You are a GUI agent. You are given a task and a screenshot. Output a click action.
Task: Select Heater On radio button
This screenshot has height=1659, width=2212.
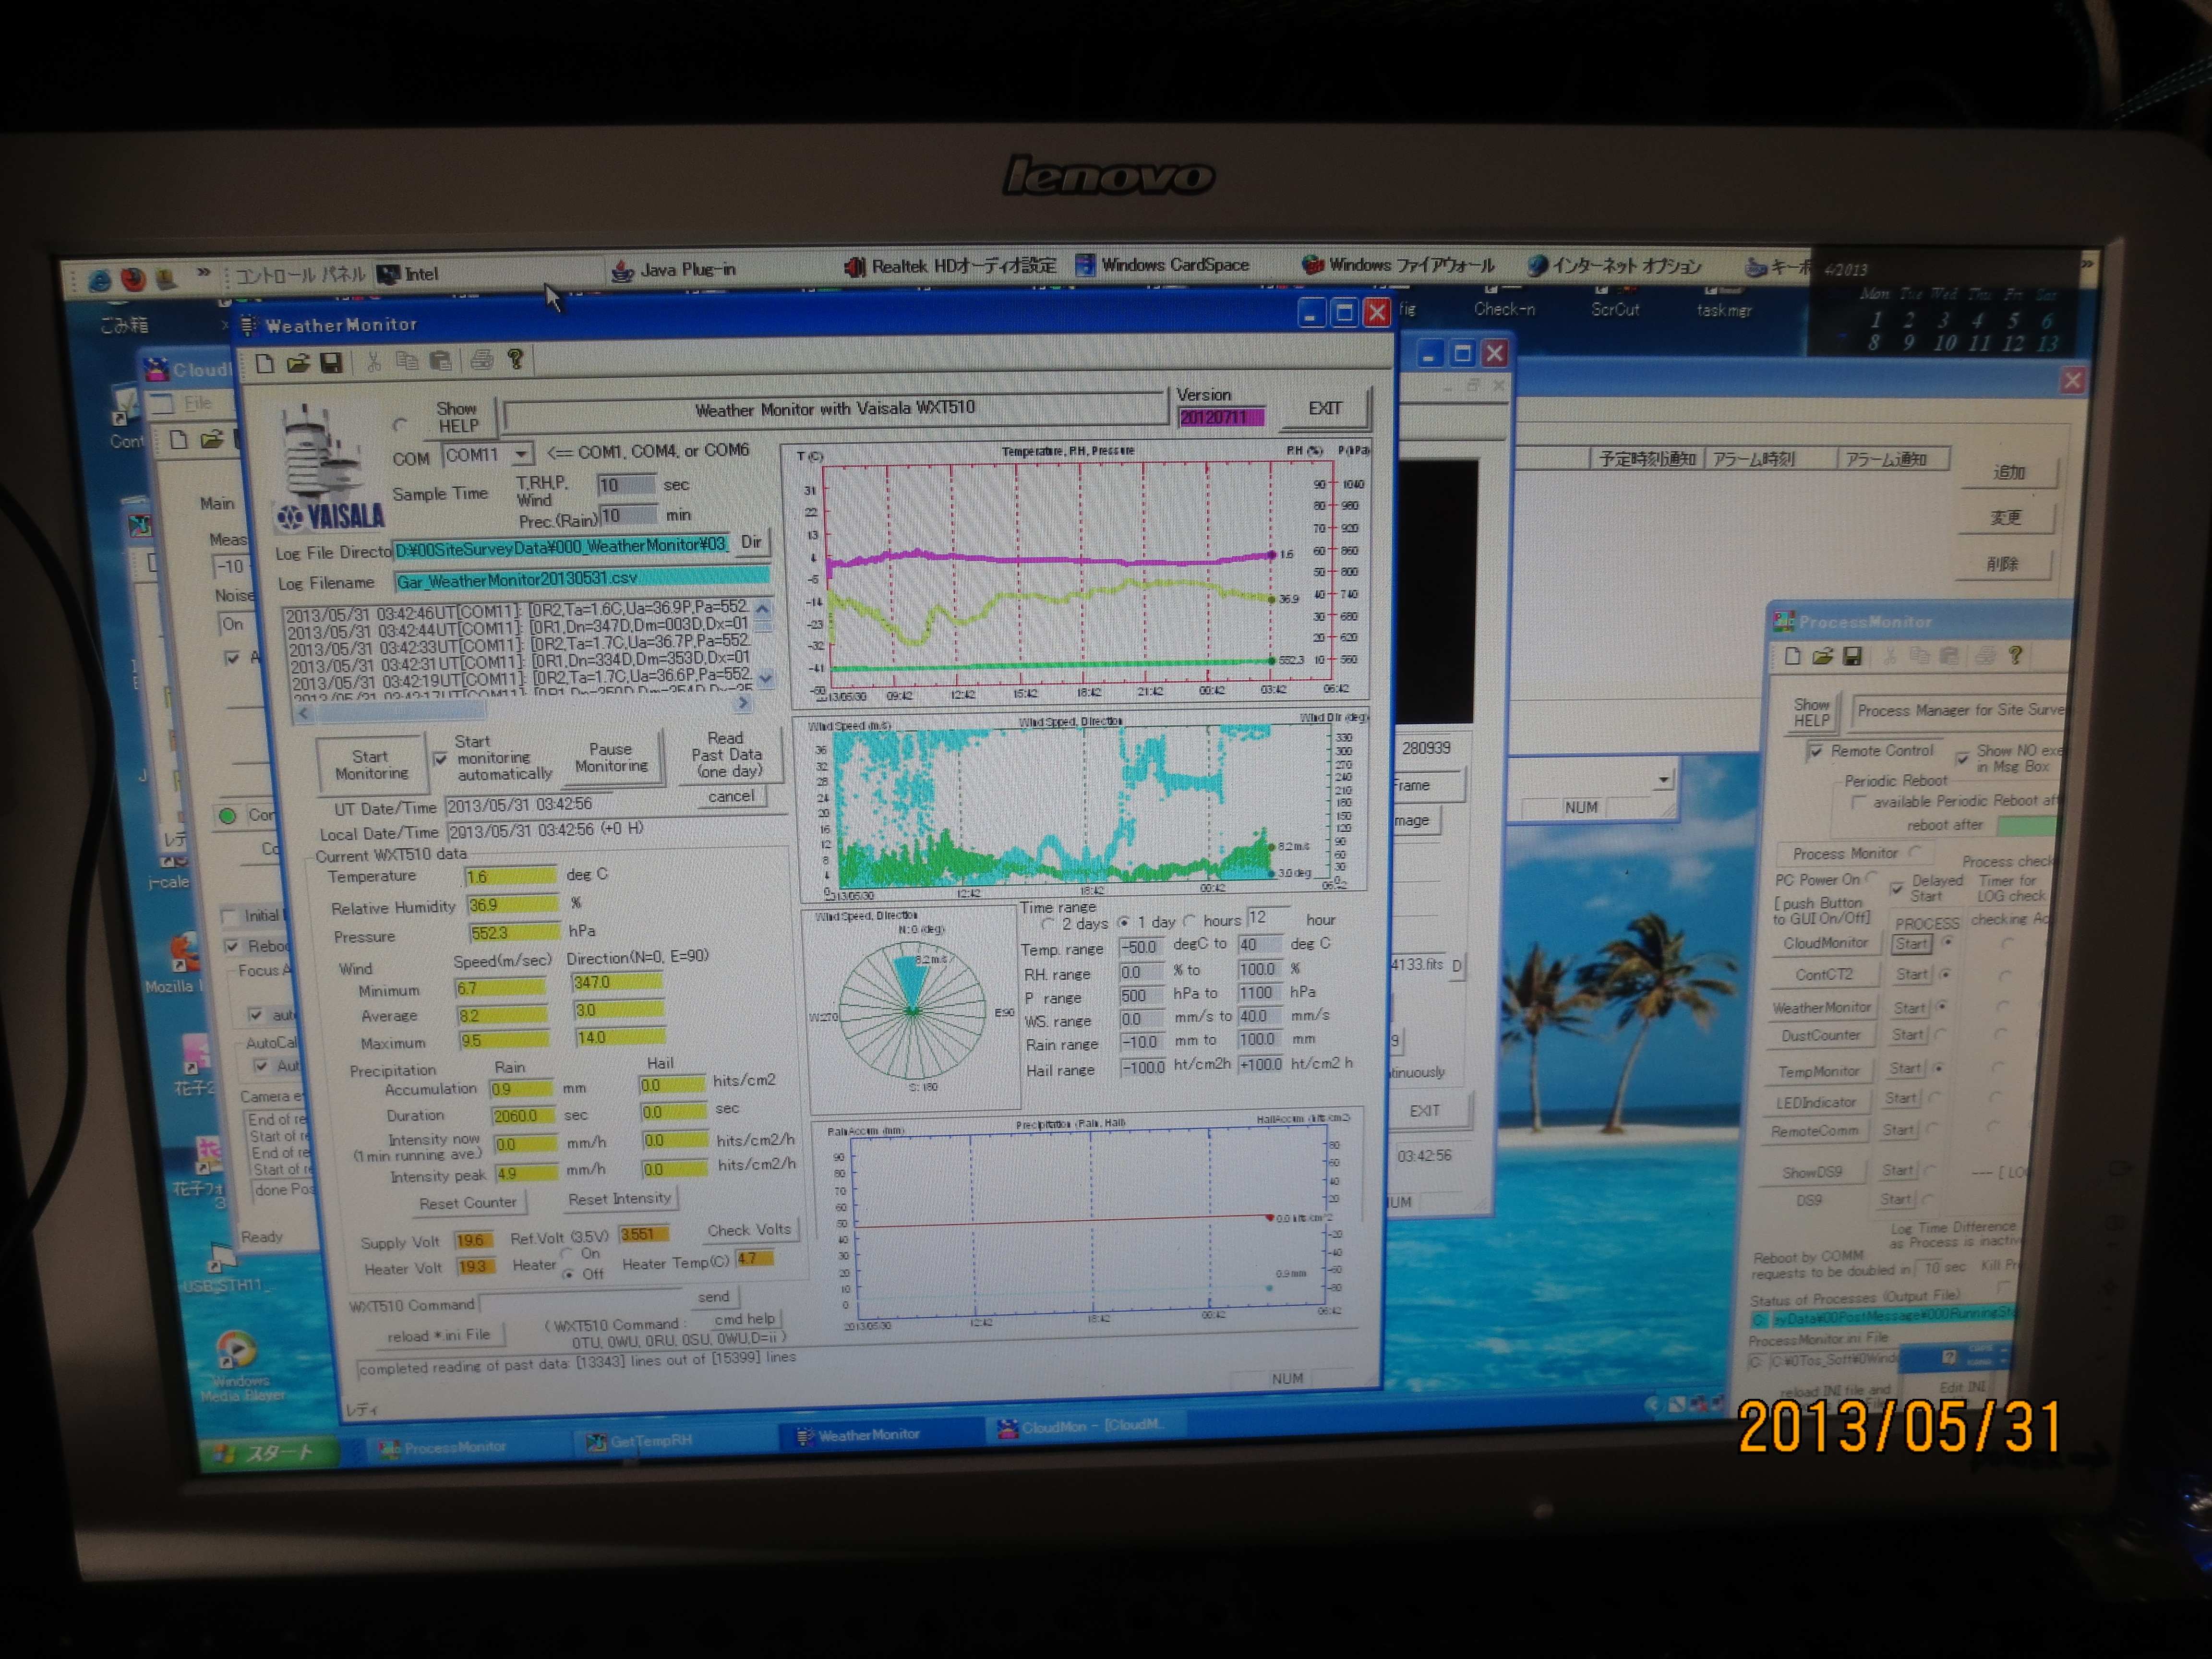tap(567, 1254)
